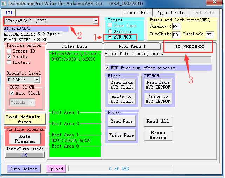Switch to the Files Data tab

(74, 46)
